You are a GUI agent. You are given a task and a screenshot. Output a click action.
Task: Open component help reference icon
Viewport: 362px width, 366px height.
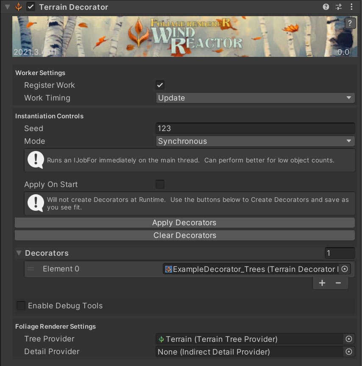[326, 7]
